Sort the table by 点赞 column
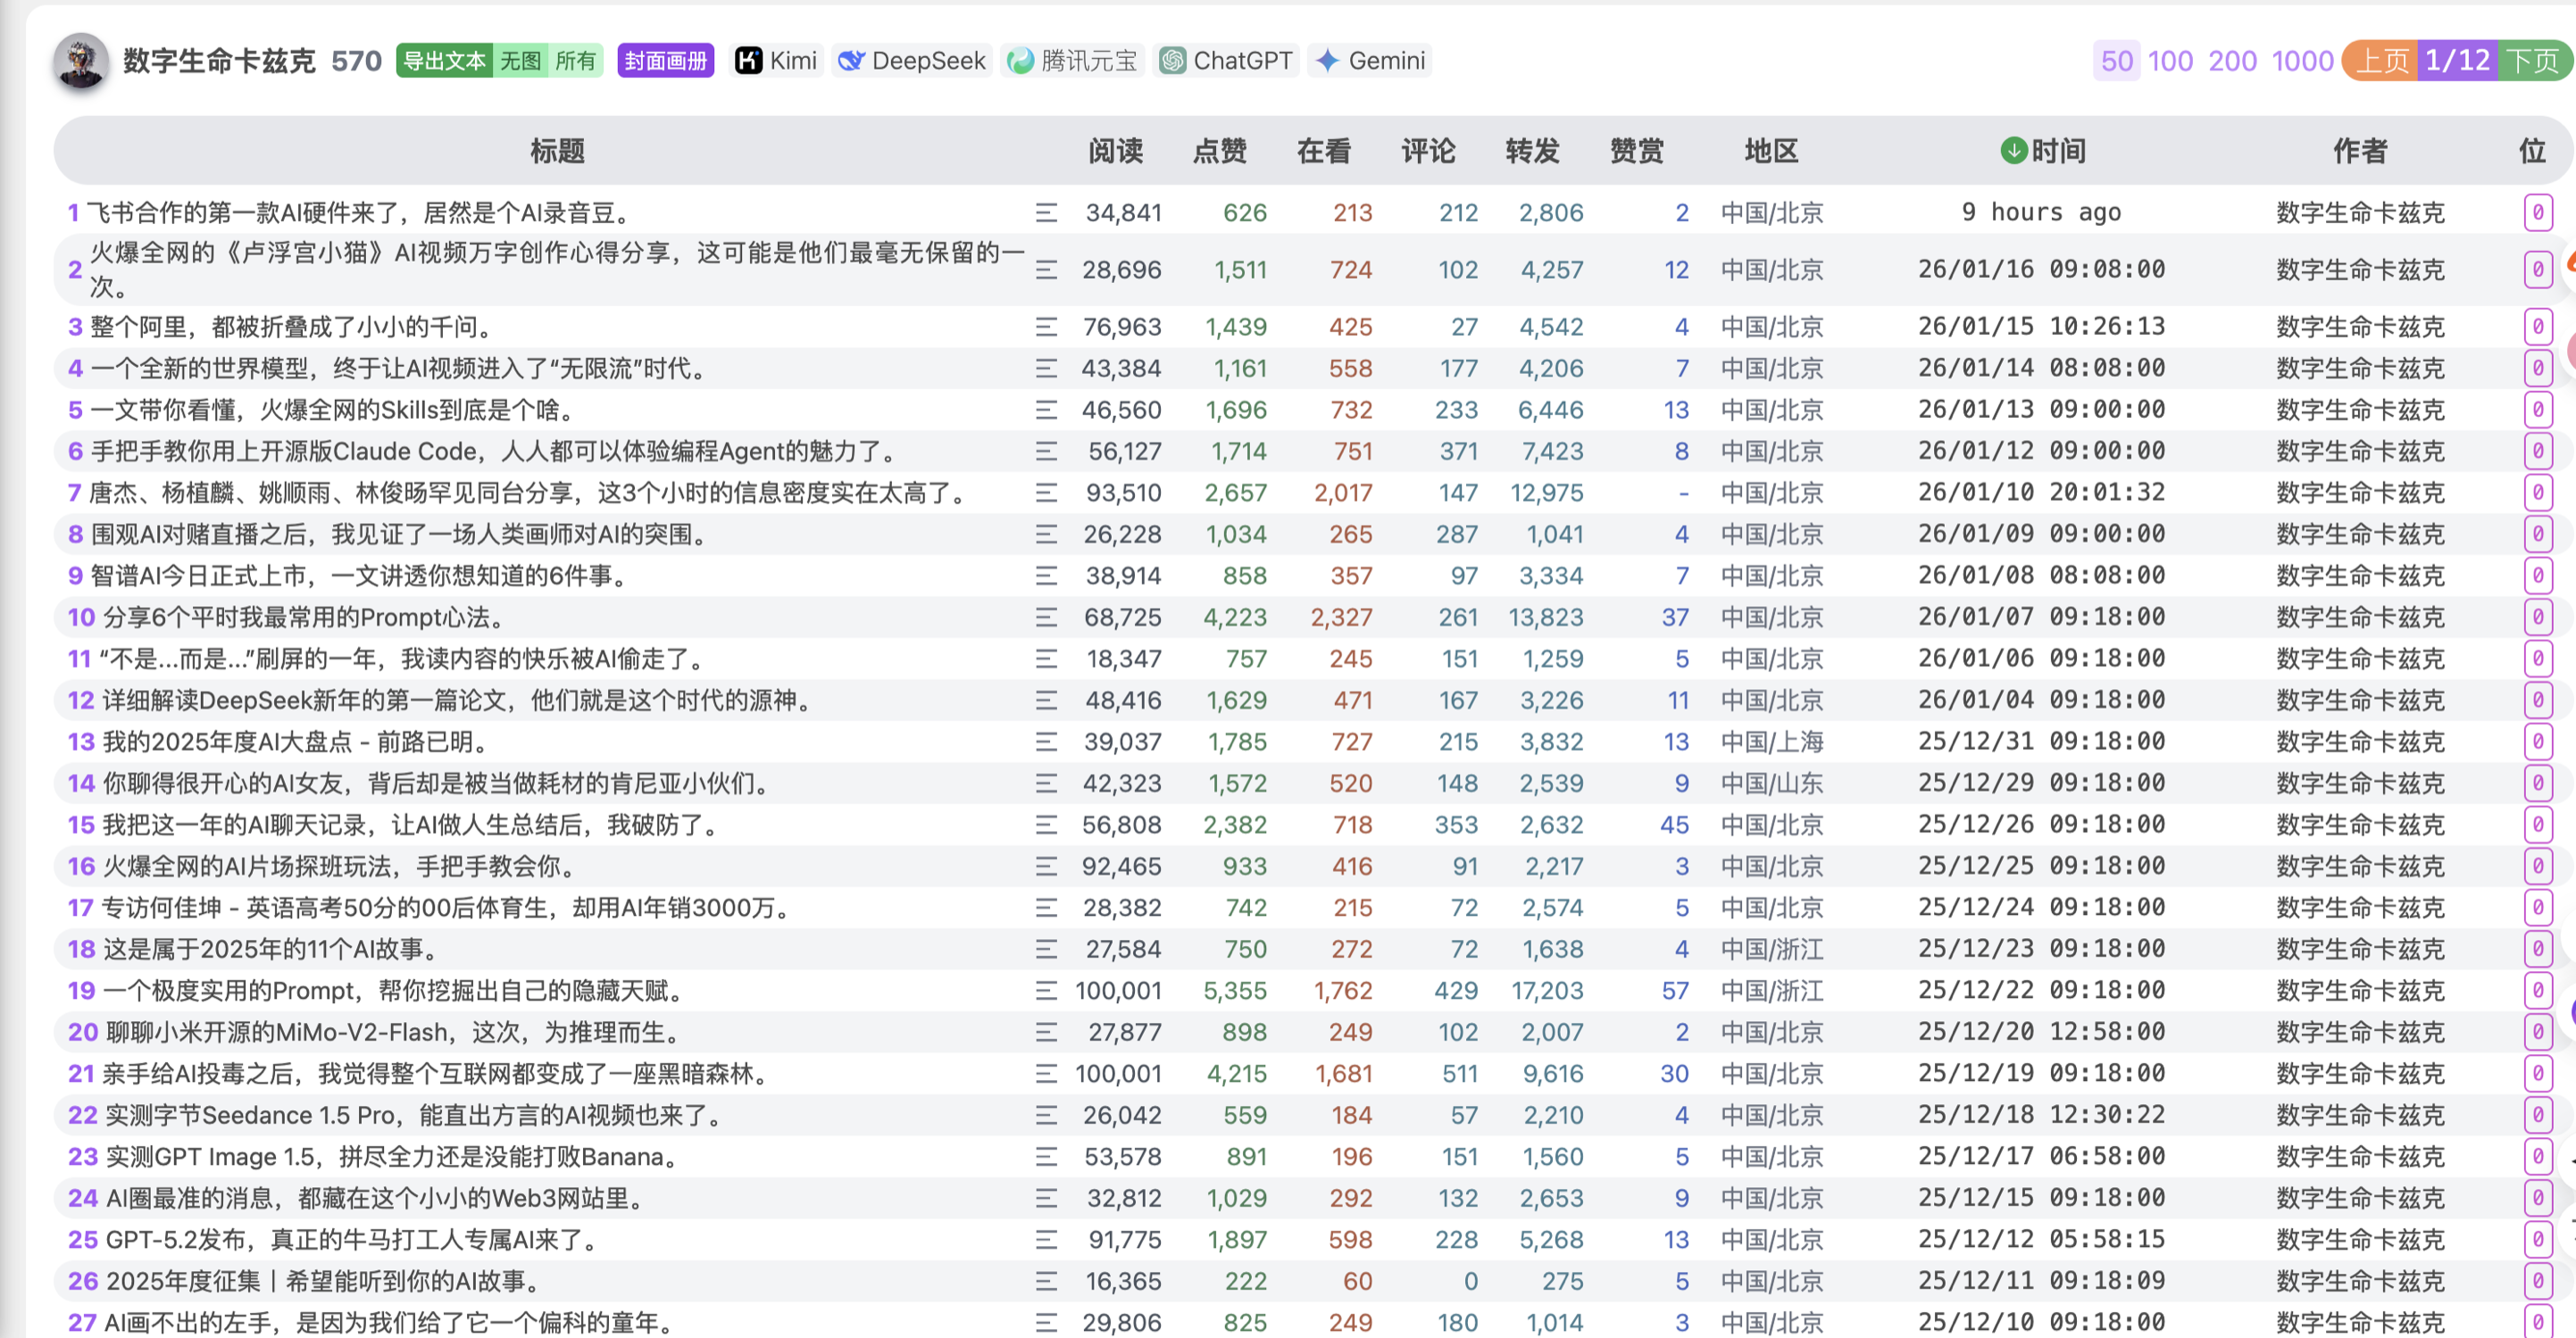The image size is (2576, 1338). click(1219, 151)
